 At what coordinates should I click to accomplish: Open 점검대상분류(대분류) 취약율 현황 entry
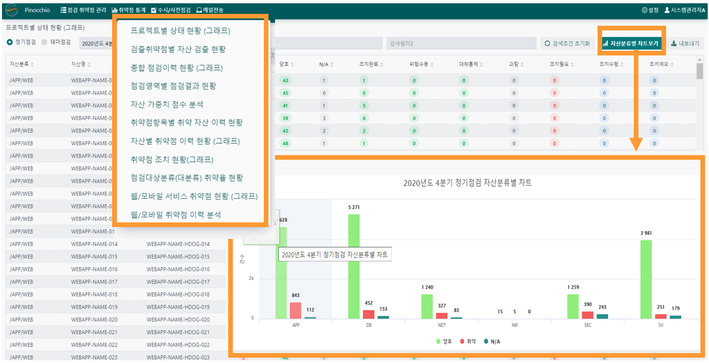point(187,178)
